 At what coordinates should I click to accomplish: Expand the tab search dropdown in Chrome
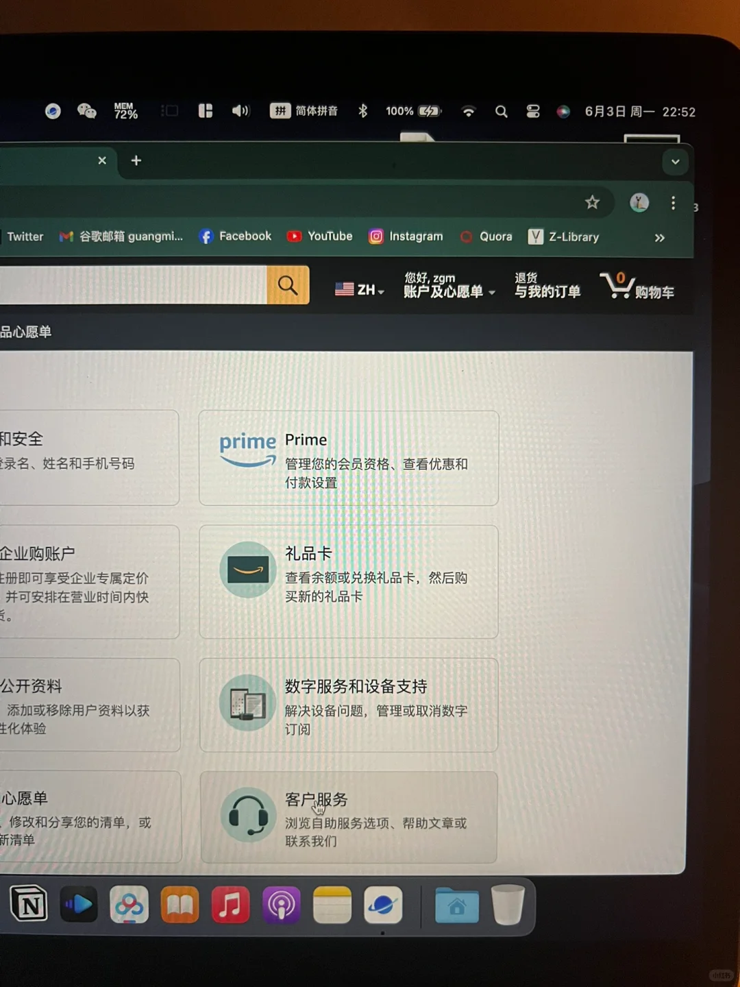675,162
